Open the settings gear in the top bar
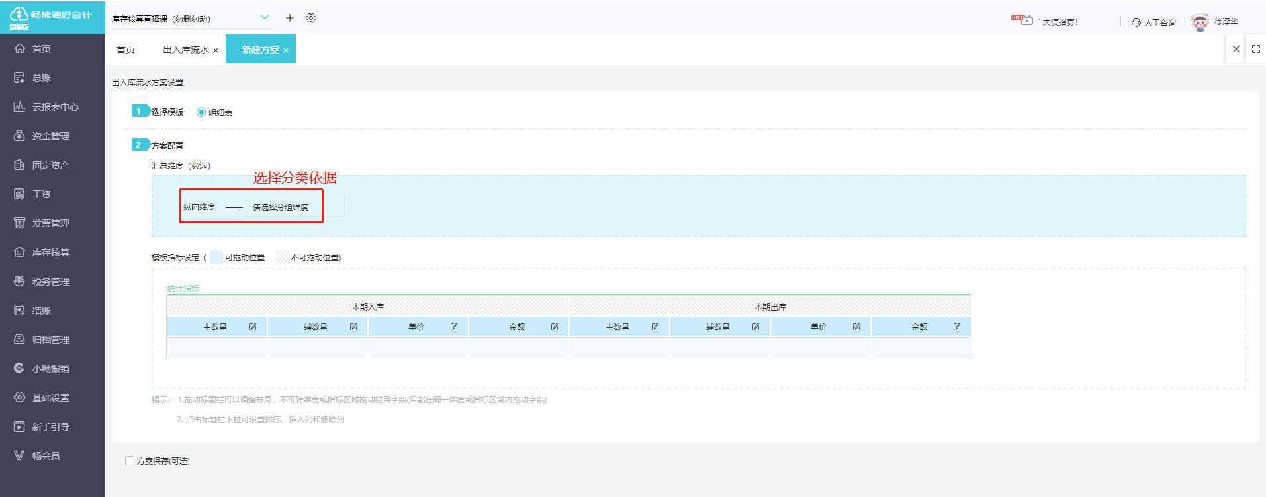Viewport: 1266px width, 497px height. 311,18
